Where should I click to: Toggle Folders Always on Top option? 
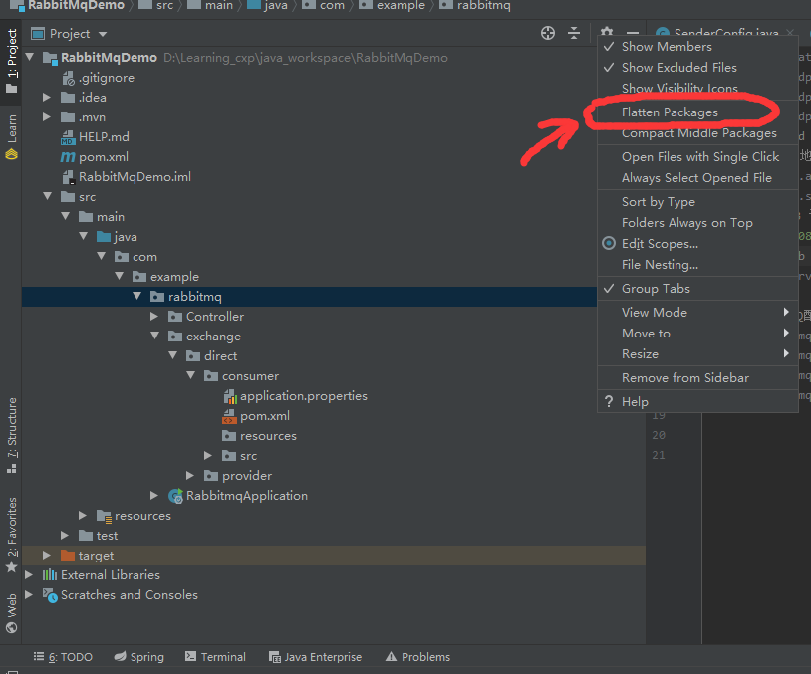pyautogui.click(x=697, y=223)
